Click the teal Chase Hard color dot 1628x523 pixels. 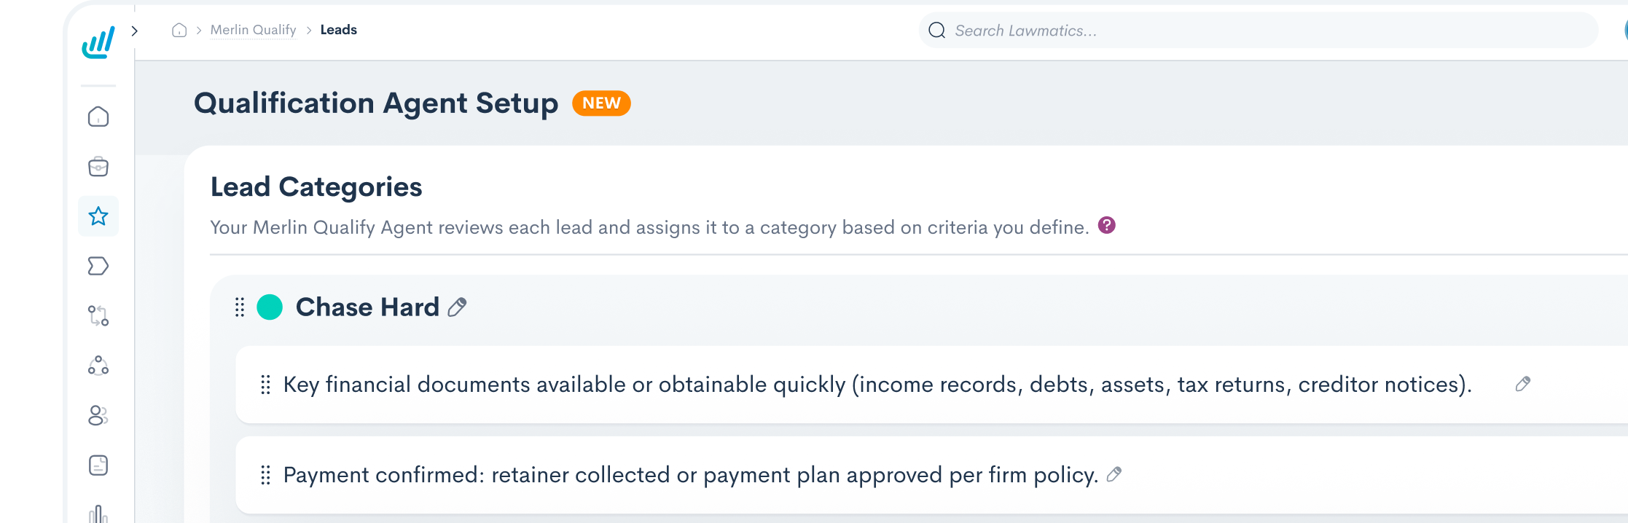[x=270, y=307]
